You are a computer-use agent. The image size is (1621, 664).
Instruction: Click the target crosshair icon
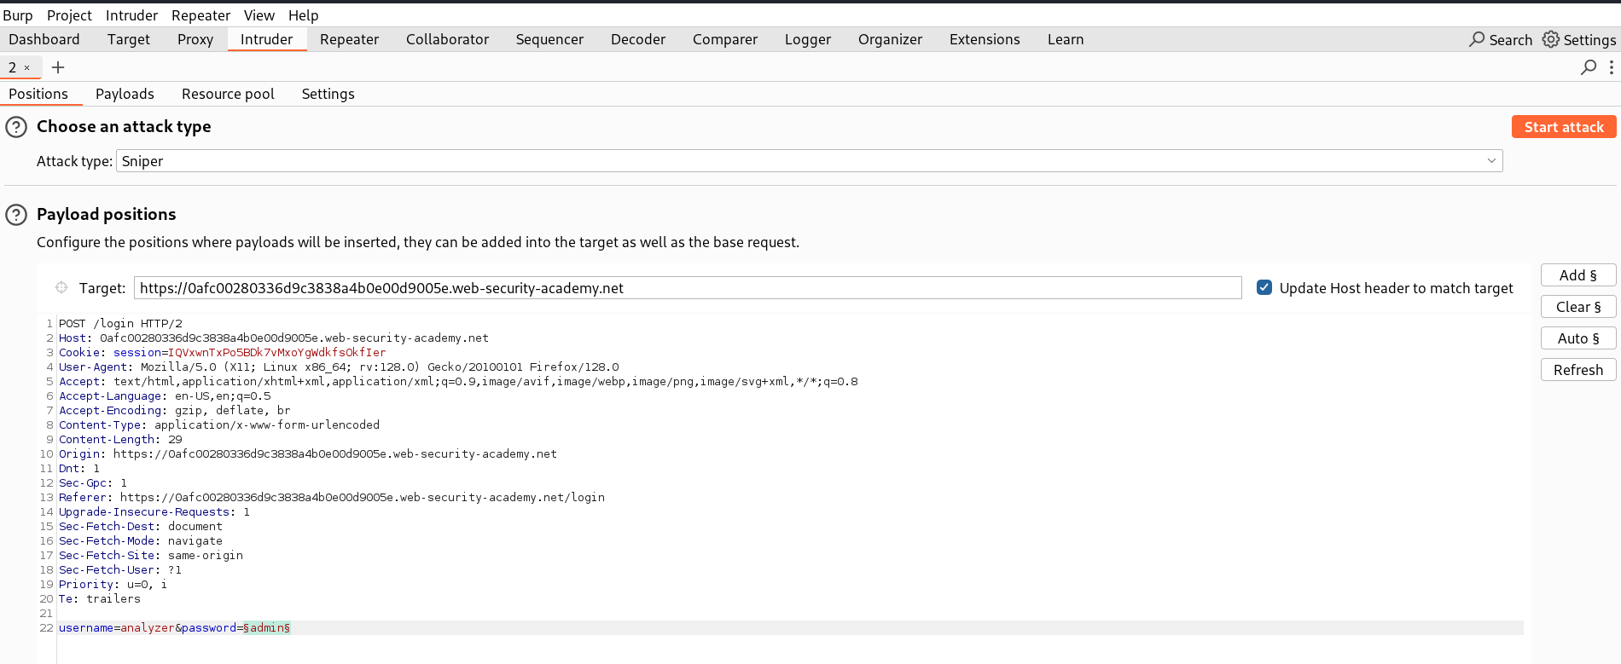coord(61,288)
